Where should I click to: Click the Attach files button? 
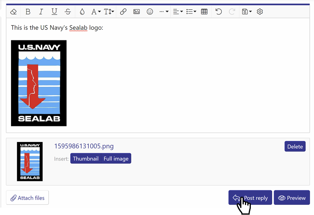coord(27,198)
